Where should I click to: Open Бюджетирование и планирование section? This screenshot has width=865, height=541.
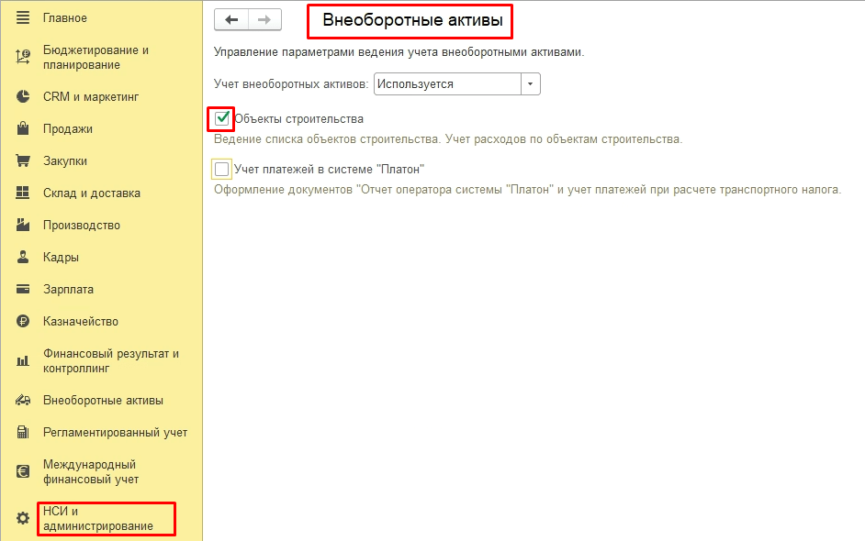click(x=96, y=57)
